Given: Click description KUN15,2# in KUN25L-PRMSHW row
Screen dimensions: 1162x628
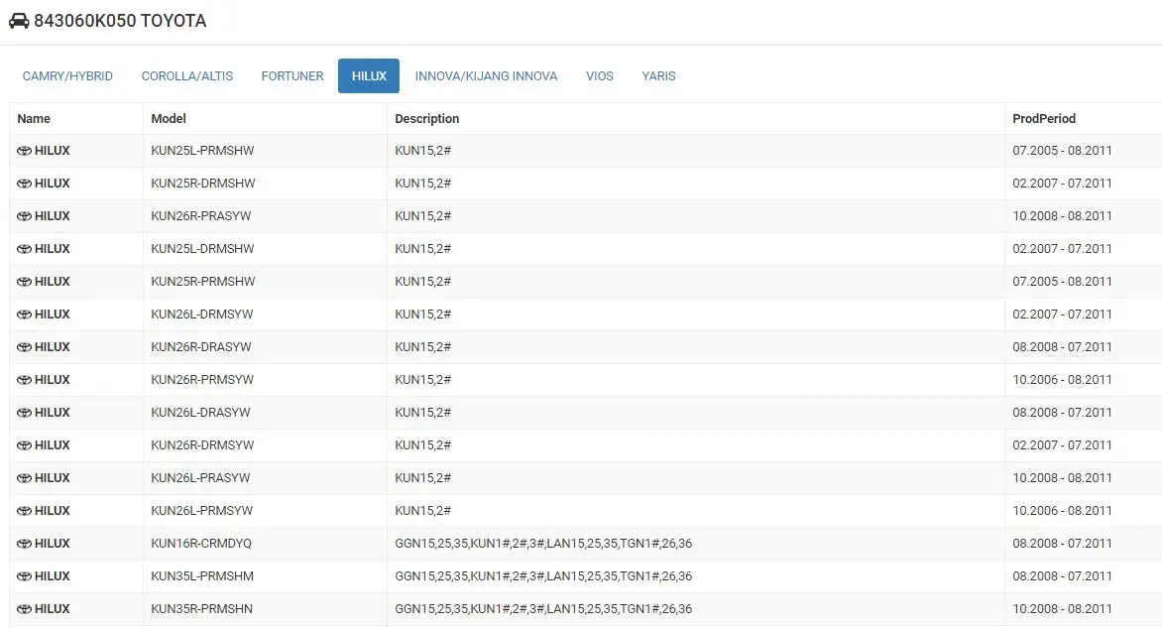Looking at the screenshot, I should [x=423, y=151].
